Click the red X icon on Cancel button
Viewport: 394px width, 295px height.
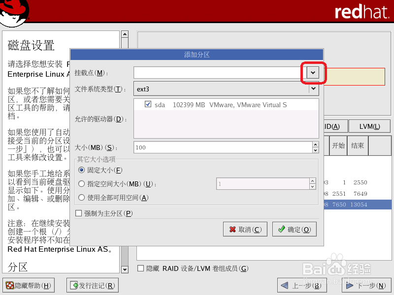point(232,229)
